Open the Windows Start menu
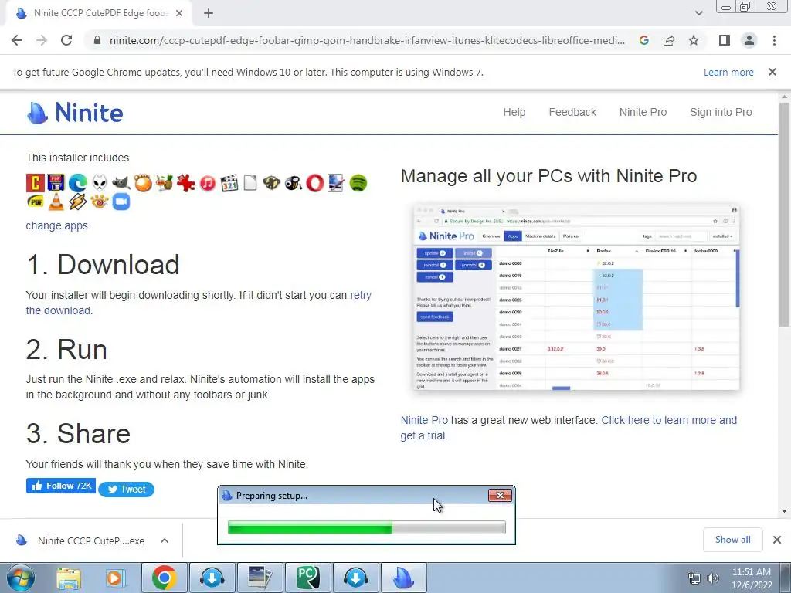The image size is (791, 593). click(x=20, y=578)
